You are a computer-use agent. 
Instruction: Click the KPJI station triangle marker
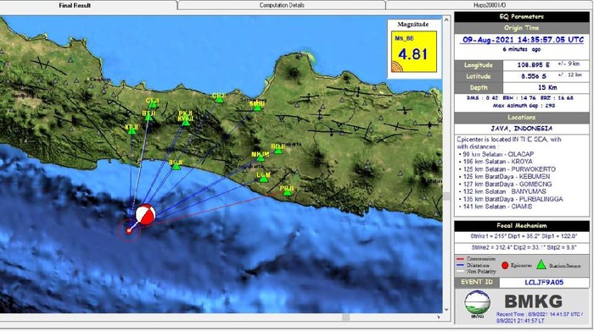pyautogui.click(x=132, y=131)
